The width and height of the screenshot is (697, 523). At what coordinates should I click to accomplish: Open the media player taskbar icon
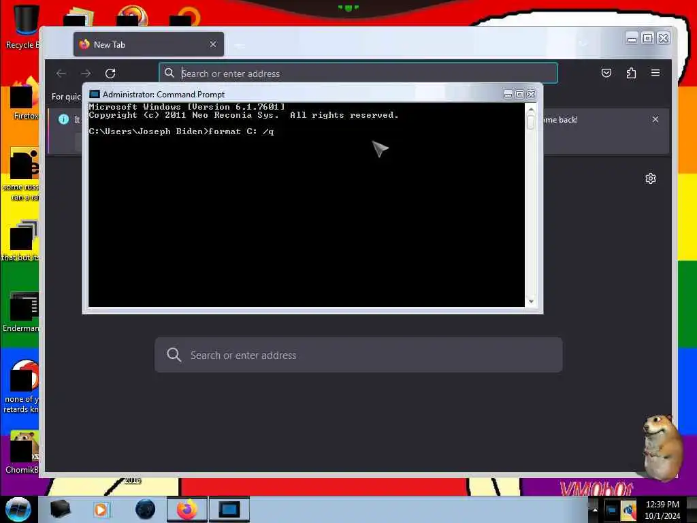coord(101,509)
